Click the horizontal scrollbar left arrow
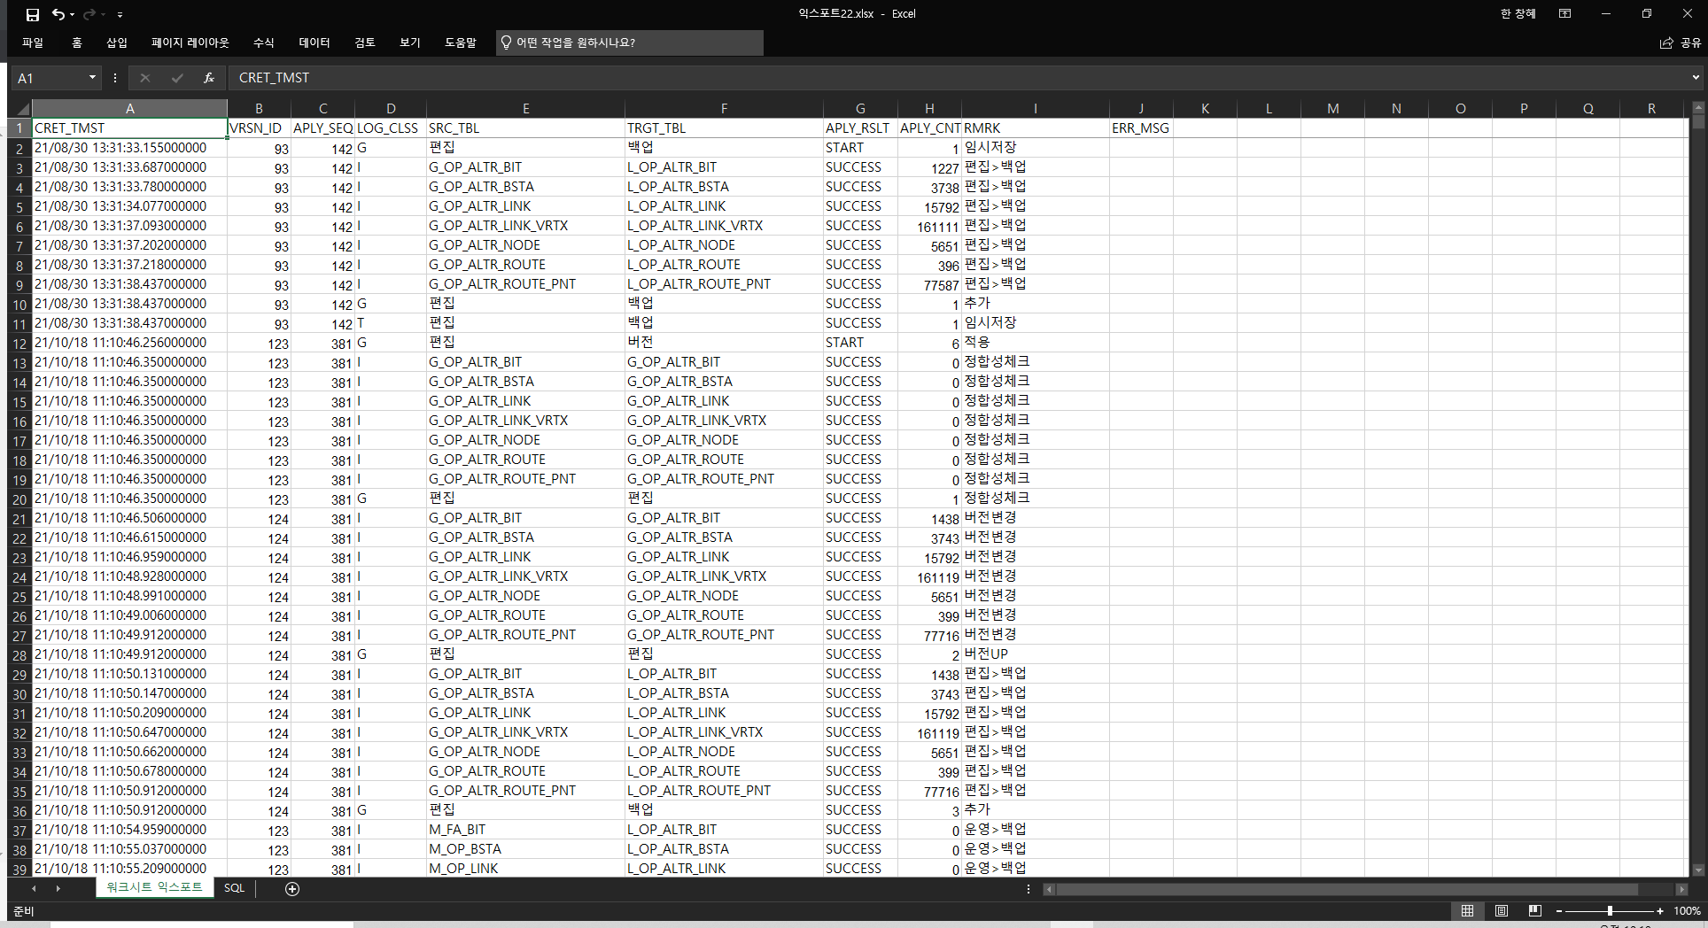Screen dimensions: 1708x928 click(1049, 889)
